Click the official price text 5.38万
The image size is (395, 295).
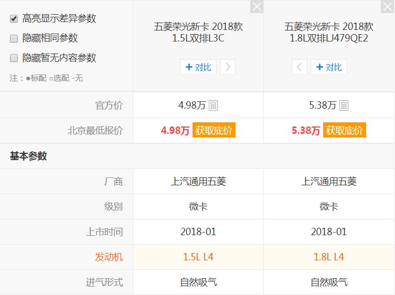pos(323,106)
